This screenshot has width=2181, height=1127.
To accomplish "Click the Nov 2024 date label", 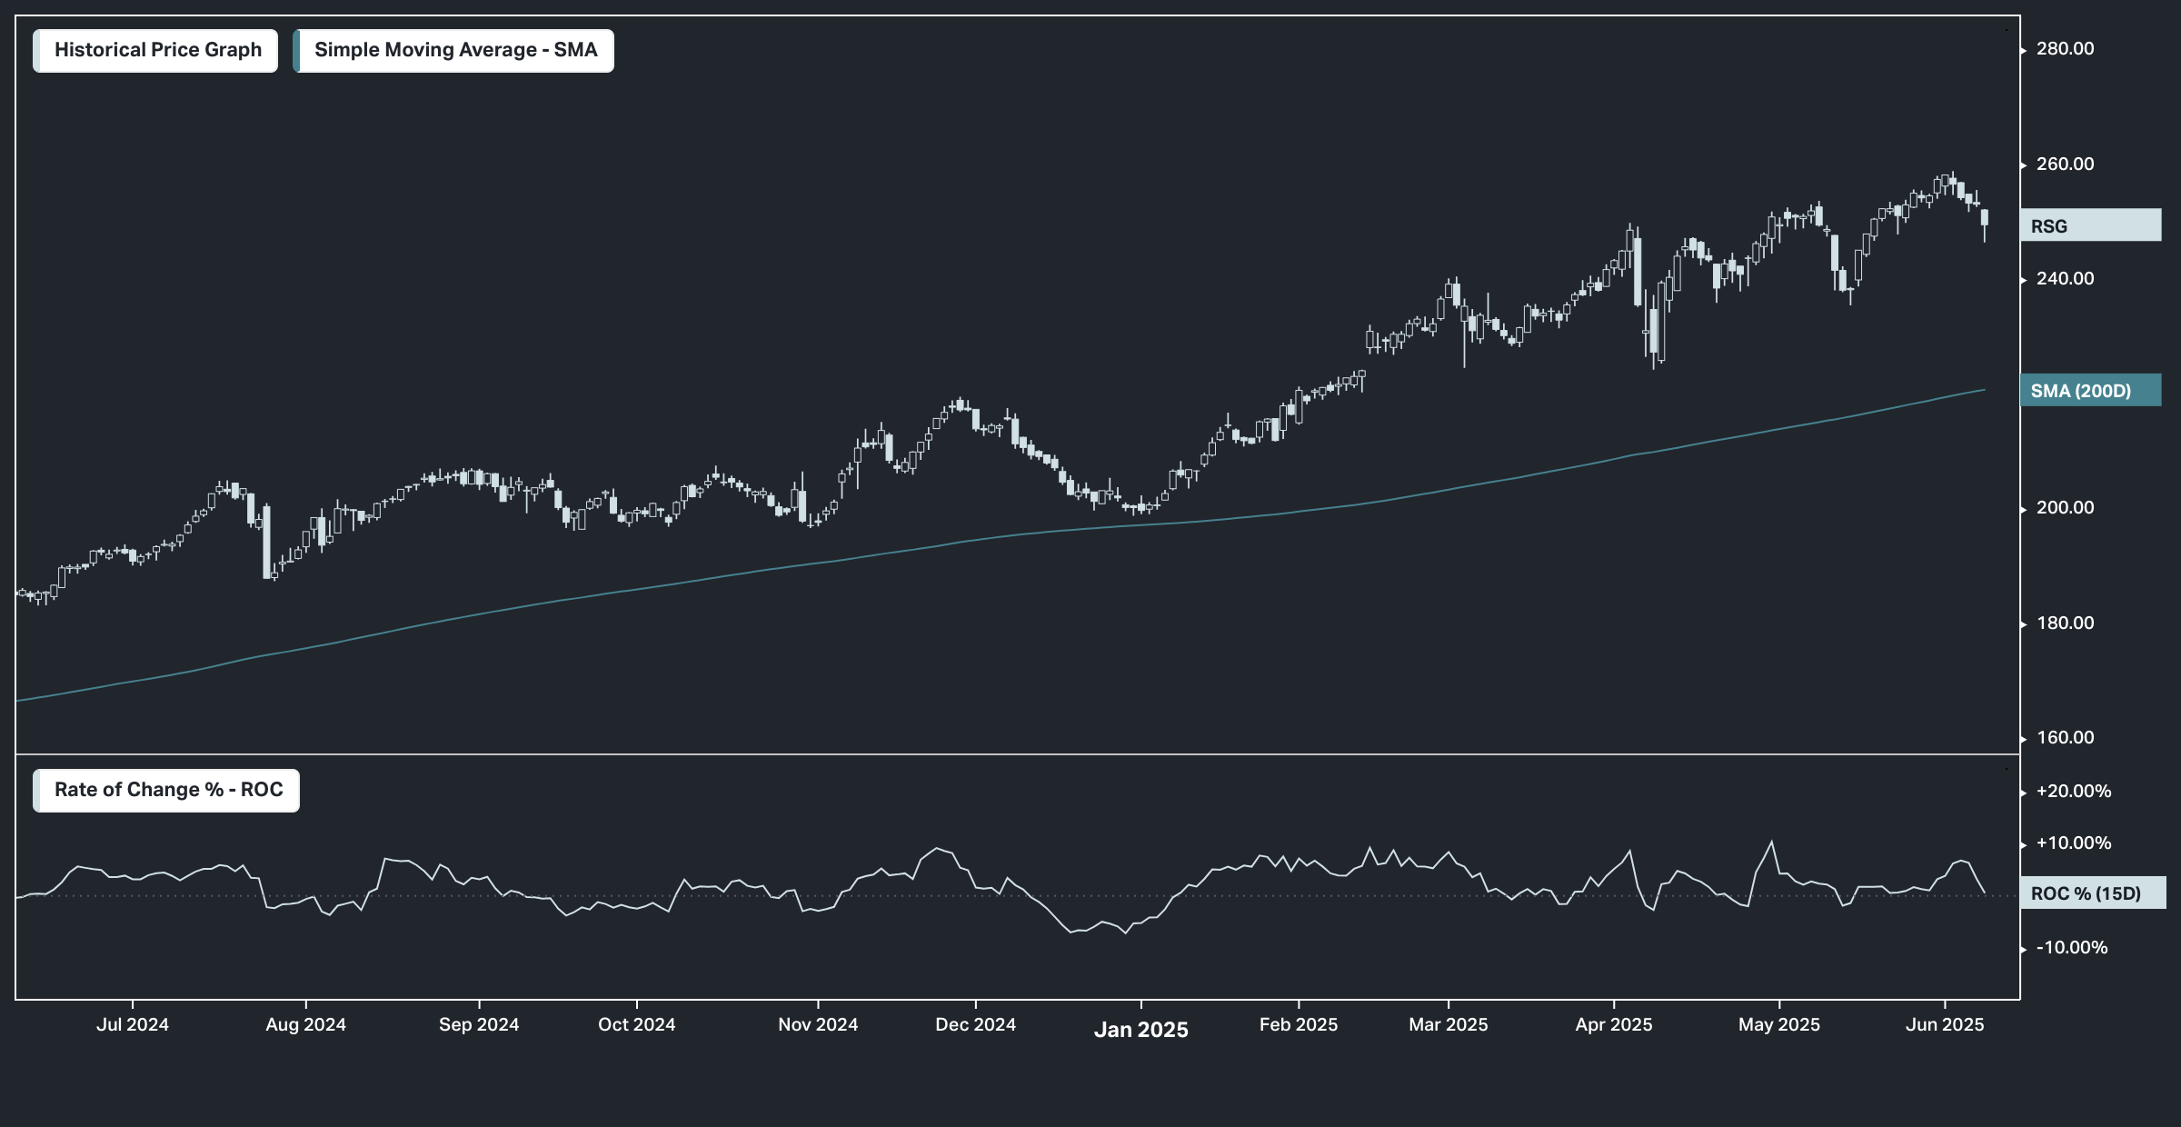I will pyautogui.click(x=818, y=1025).
